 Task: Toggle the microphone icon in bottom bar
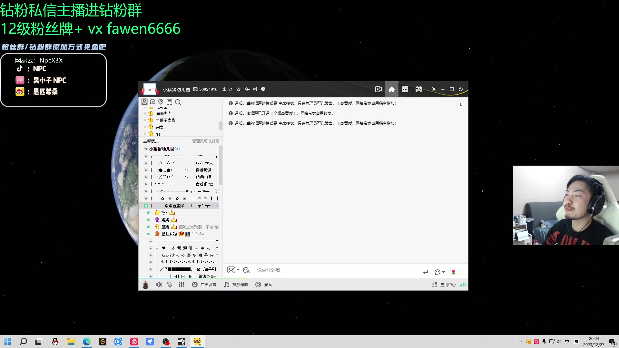(170, 285)
